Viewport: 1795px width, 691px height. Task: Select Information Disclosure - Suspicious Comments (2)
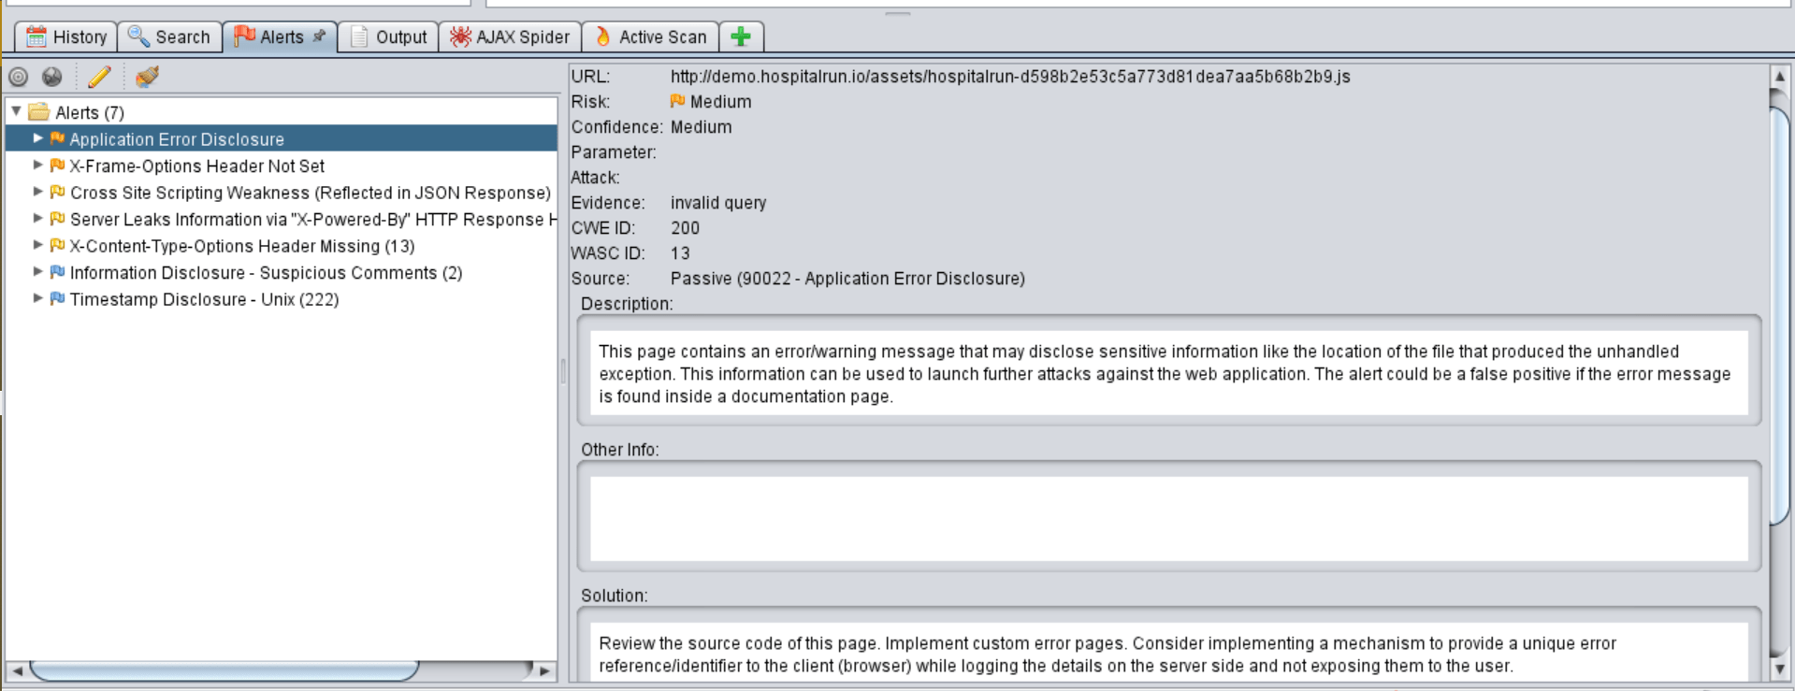(x=267, y=272)
